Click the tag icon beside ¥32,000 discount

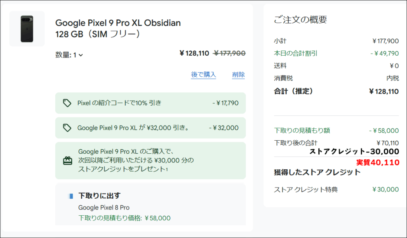(67, 128)
